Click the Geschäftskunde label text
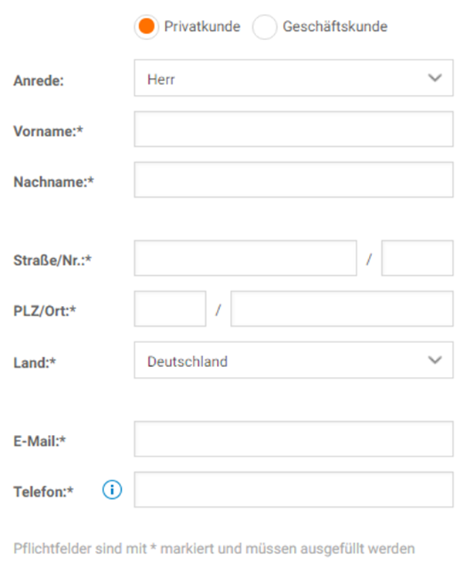Image resolution: width=473 pixels, height=574 pixels. 335,26
